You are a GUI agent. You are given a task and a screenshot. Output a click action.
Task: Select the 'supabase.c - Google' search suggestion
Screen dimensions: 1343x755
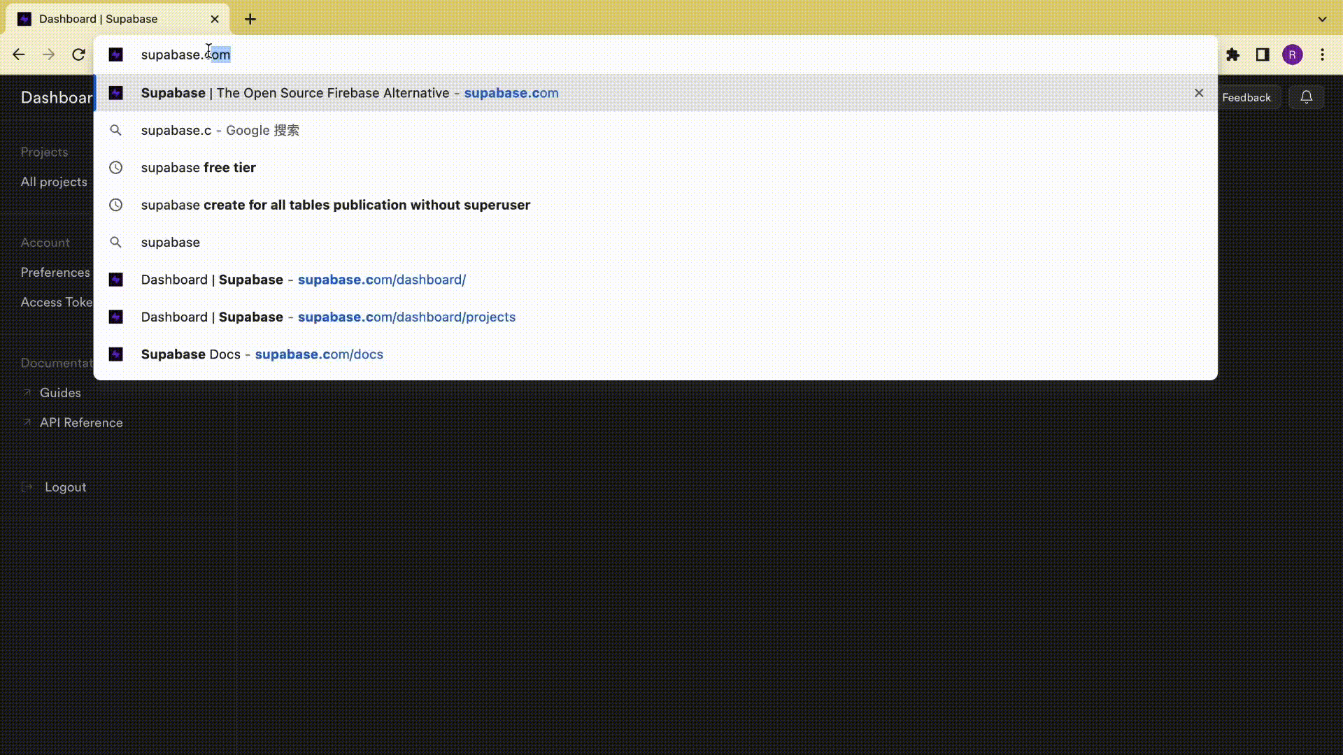click(655, 130)
